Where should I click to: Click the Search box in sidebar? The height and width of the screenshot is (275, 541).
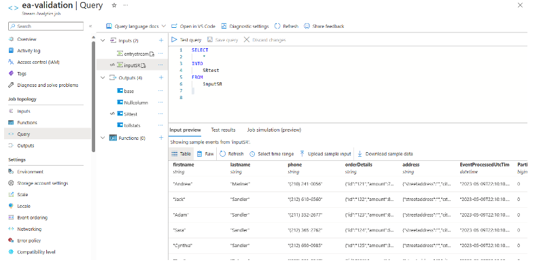point(46,26)
